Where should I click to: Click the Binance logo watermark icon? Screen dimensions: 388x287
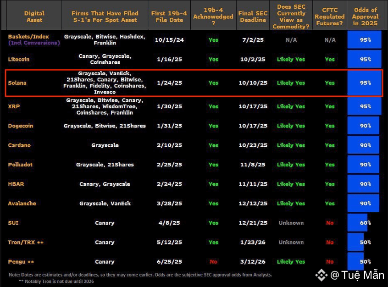(321, 275)
